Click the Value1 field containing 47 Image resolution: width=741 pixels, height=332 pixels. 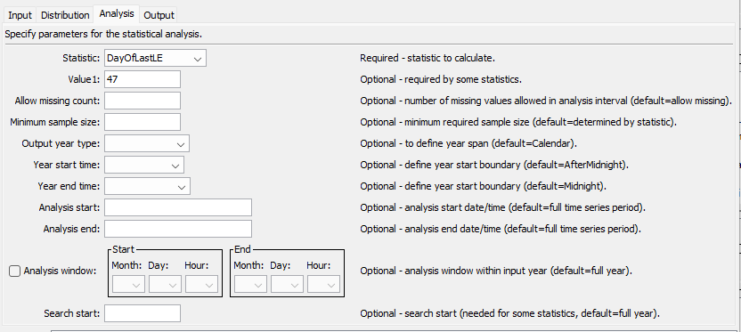click(x=142, y=79)
